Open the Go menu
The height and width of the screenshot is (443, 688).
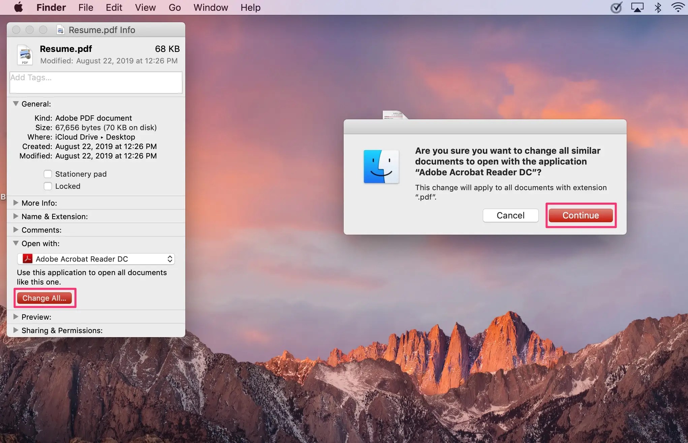175,7
